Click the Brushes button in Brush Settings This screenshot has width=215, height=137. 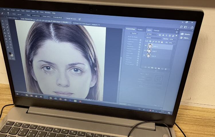click(x=134, y=33)
